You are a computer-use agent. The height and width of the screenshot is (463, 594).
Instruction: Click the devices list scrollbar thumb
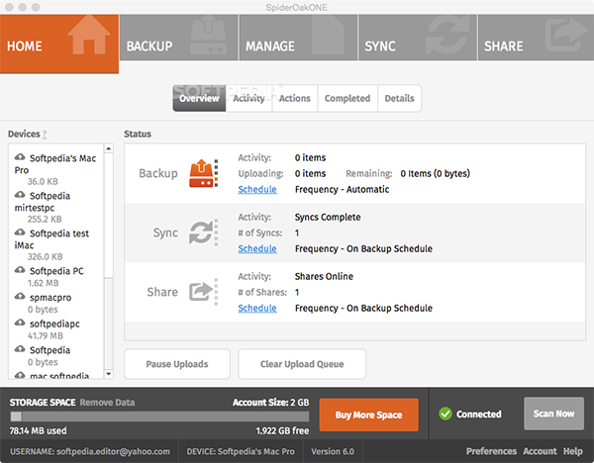109,216
